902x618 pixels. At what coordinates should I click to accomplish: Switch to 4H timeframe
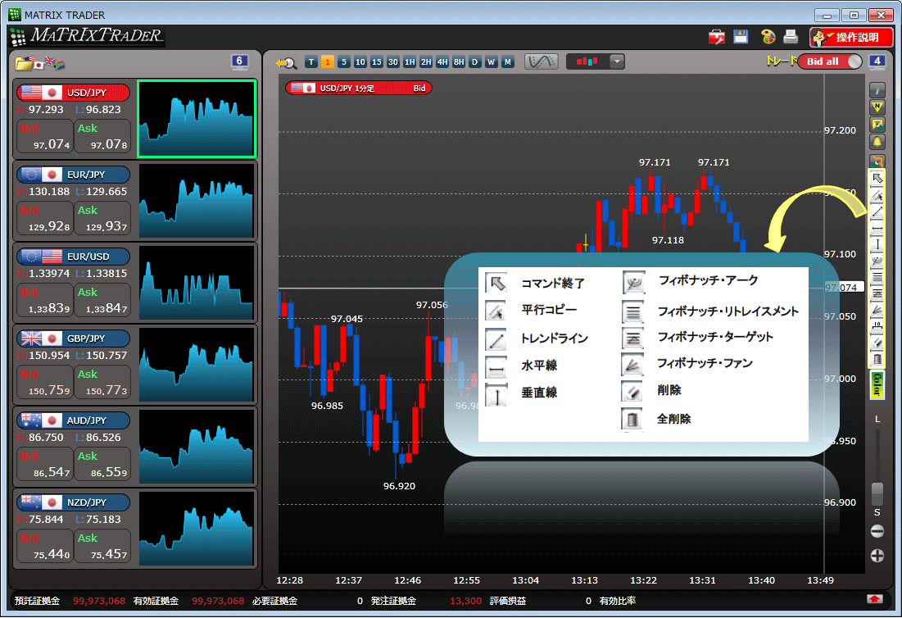pyautogui.click(x=442, y=62)
